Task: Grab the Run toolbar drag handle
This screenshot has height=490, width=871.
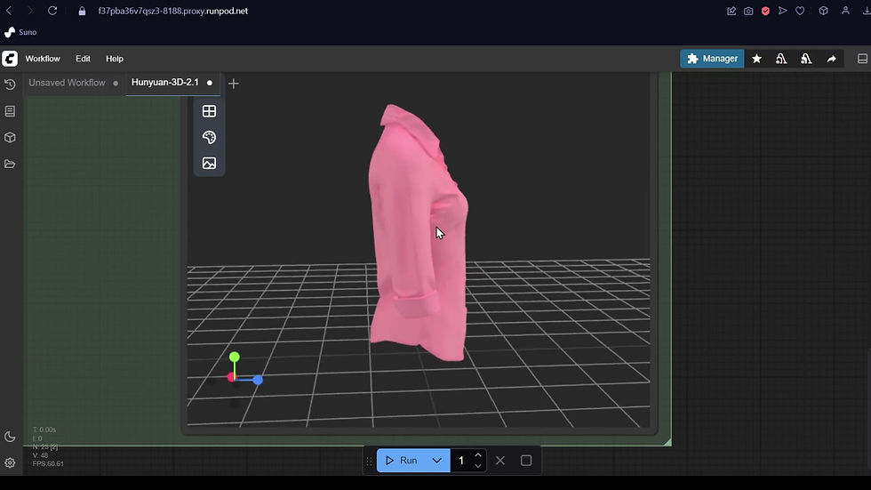Action: pyautogui.click(x=369, y=461)
